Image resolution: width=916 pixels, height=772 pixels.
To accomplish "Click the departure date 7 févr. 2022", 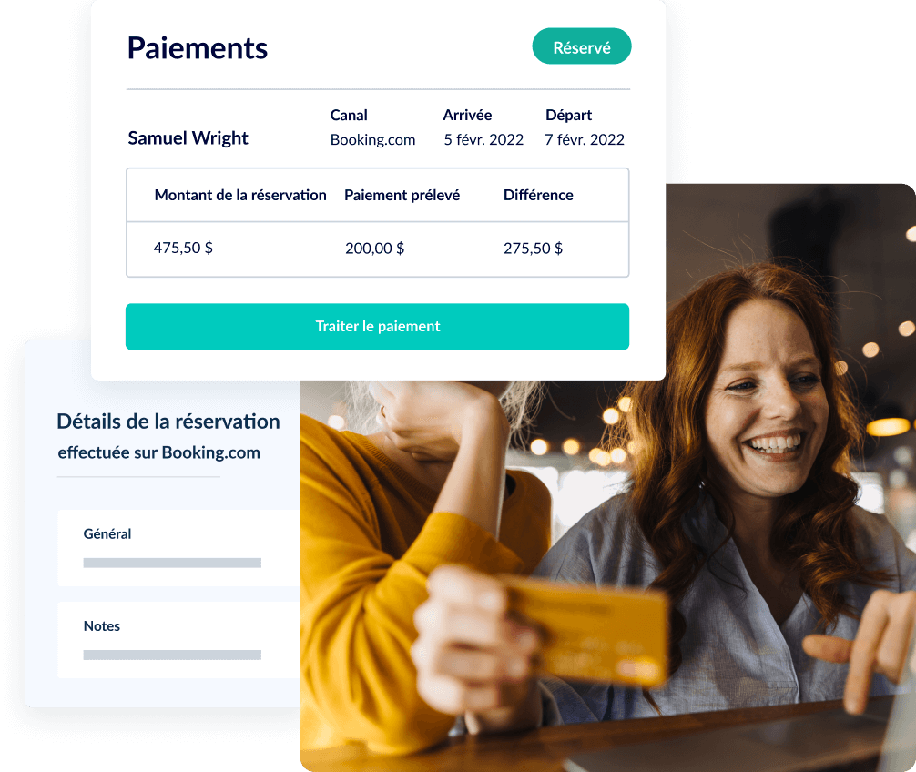I will point(585,139).
